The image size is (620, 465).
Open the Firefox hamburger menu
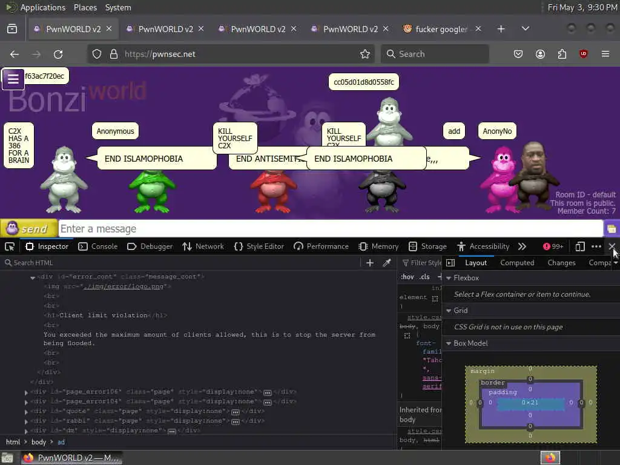pos(605,54)
